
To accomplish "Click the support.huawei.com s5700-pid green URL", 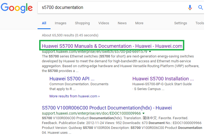I will point(95,52).
